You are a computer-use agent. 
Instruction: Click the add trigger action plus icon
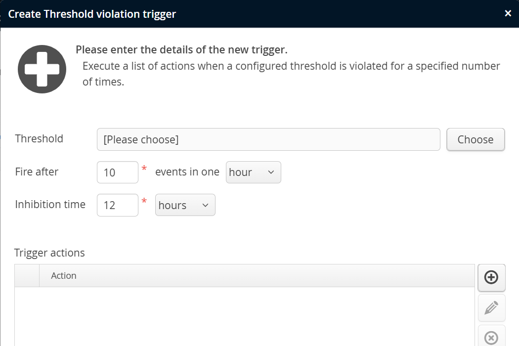(491, 278)
